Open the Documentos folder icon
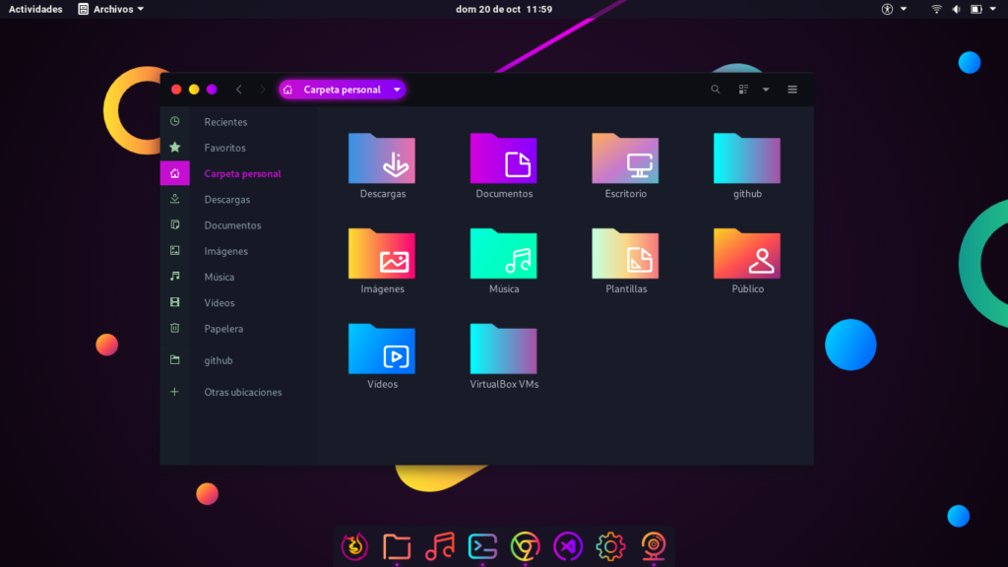Screen dimensions: 1008x567 [x=503, y=158]
